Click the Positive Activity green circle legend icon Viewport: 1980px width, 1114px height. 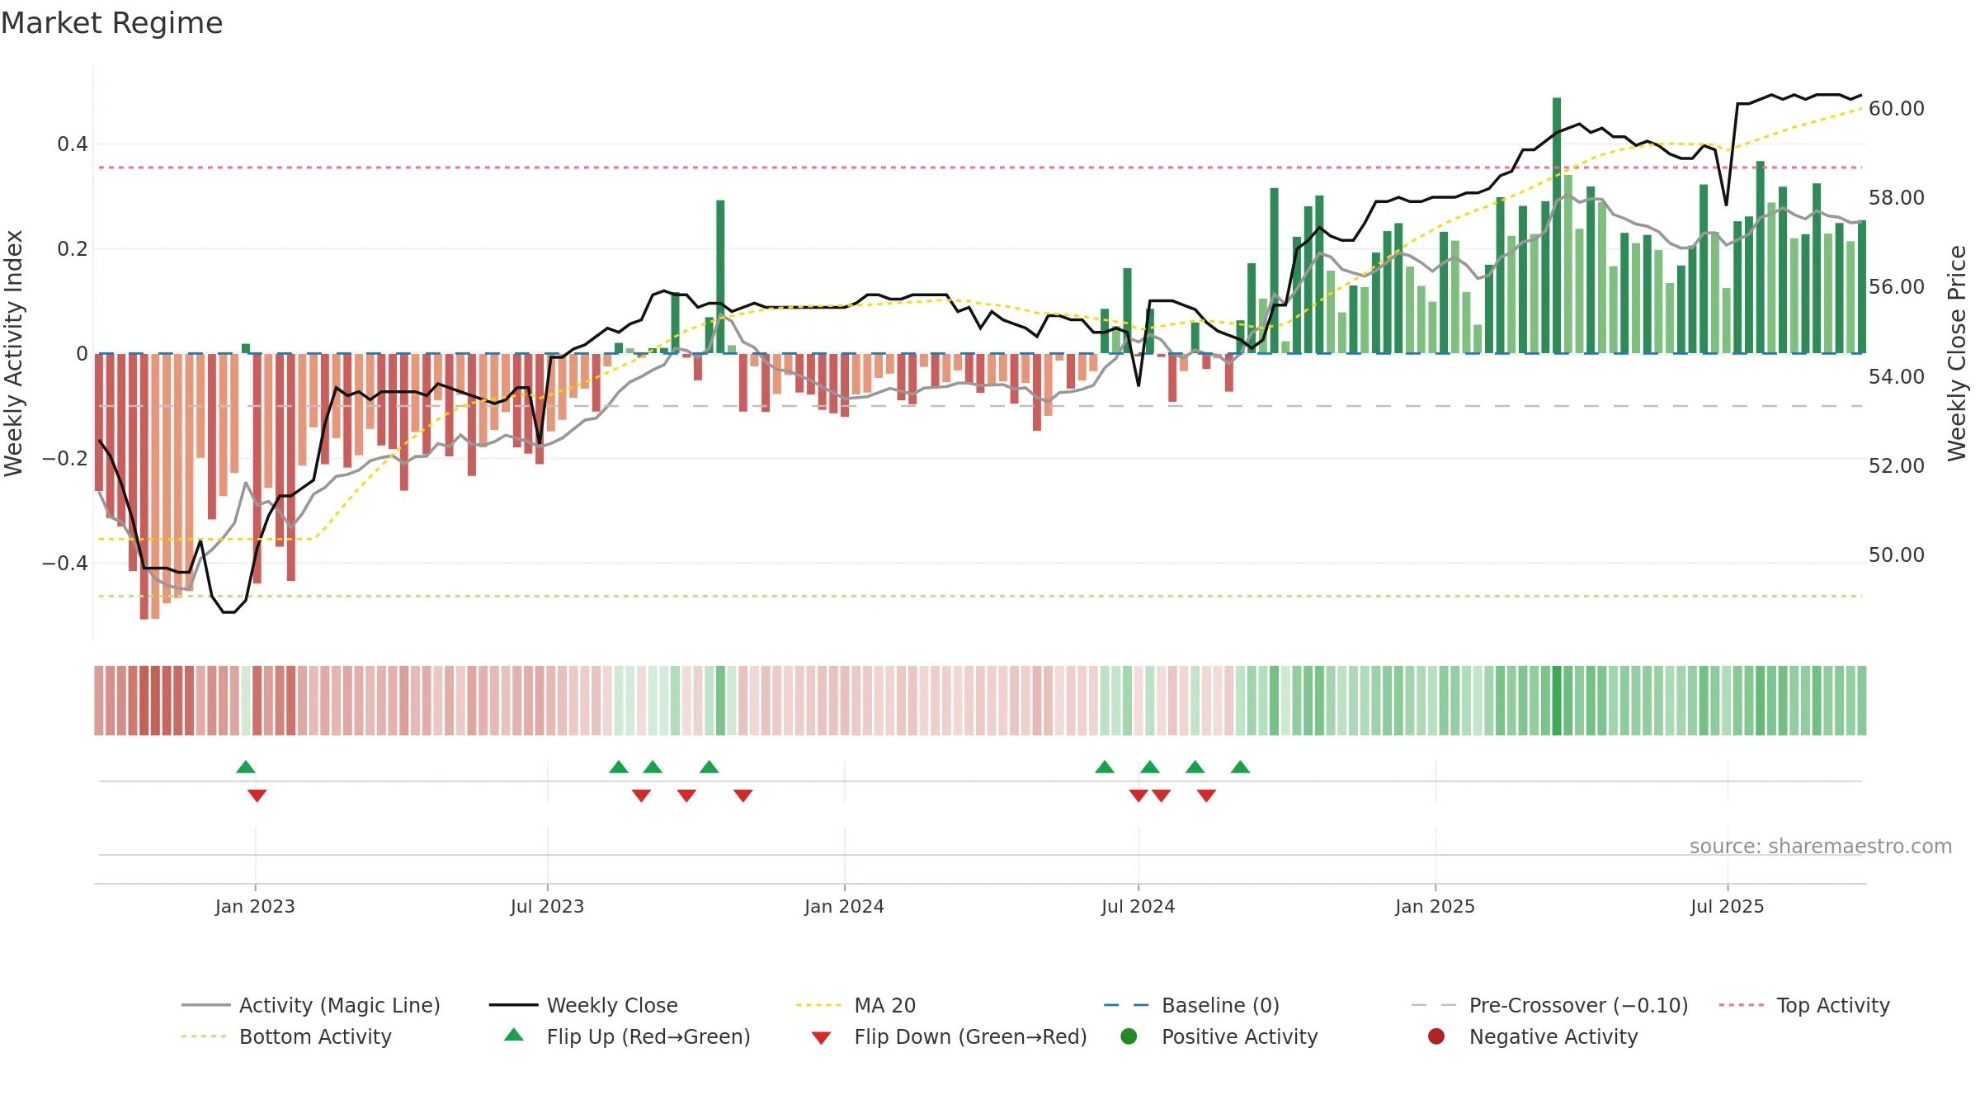tap(1129, 1036)
